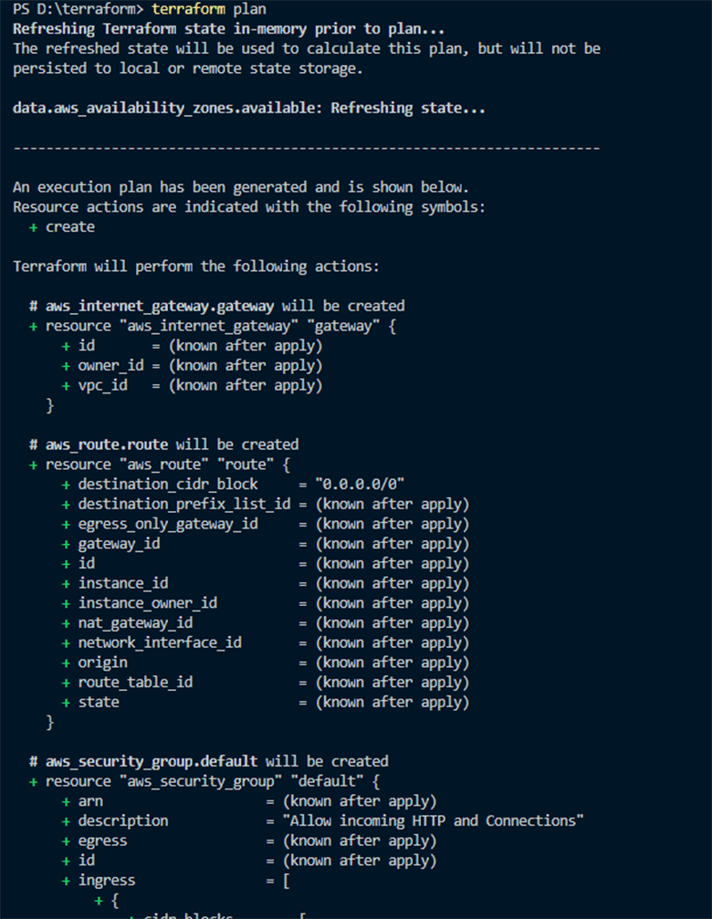Image resolution: width=712 pixels, height=919 pixels.
Task: Click the network_interface_id attribute line
Action: 160,642
